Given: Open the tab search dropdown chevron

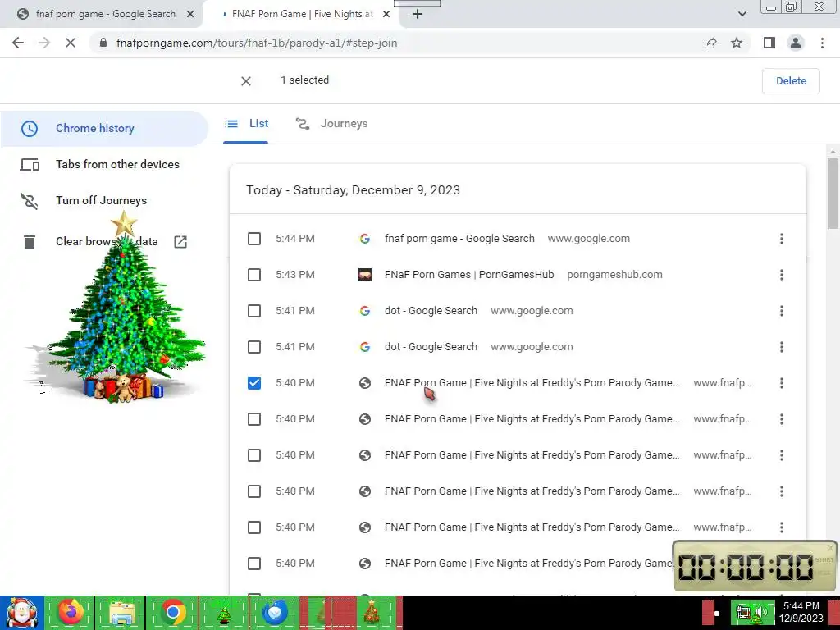Looking at the screenshot, I should pos(742,15).
